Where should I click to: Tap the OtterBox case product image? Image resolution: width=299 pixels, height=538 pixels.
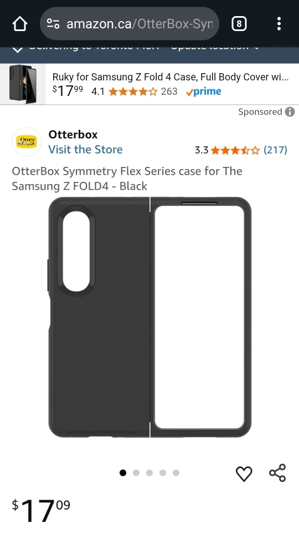(149, 317)
